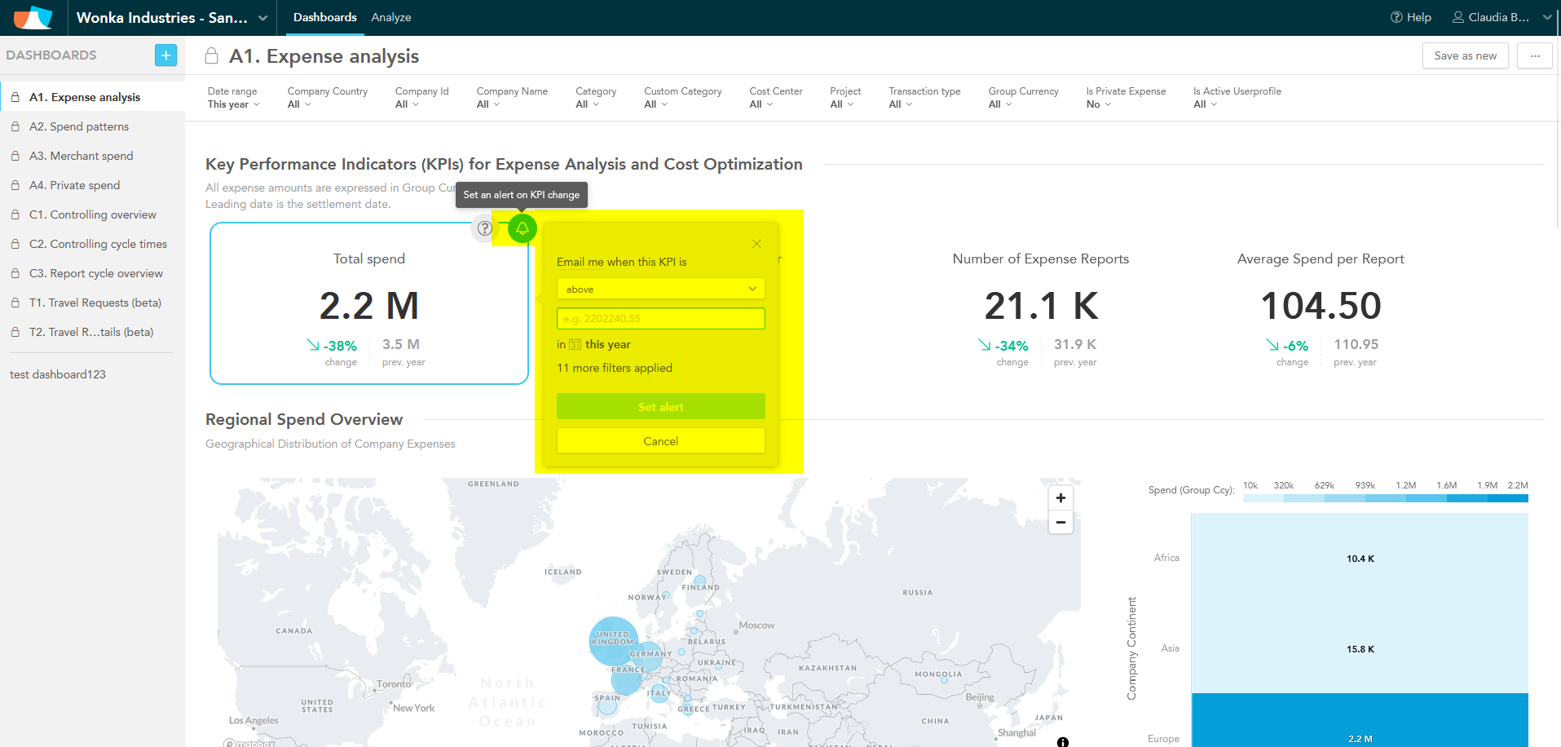Click the lock icon beside dashboard title
The image size is (1561, 747).
(212, 56)
